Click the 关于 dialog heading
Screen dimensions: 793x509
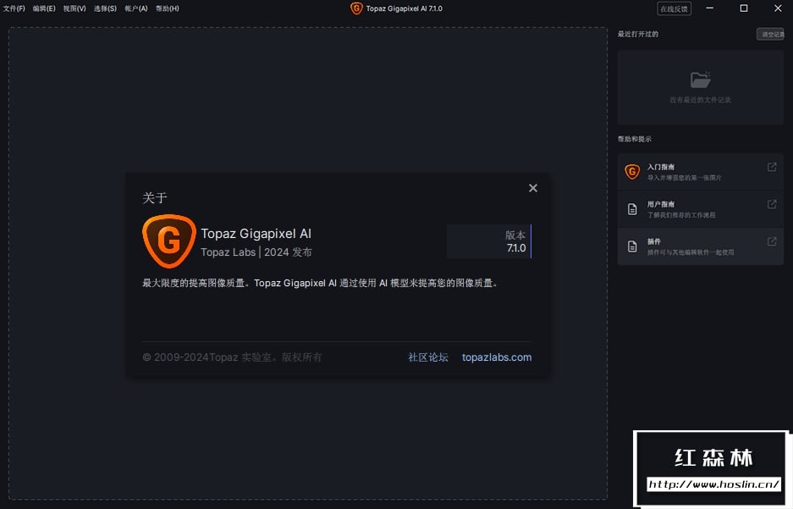point(155,198)
